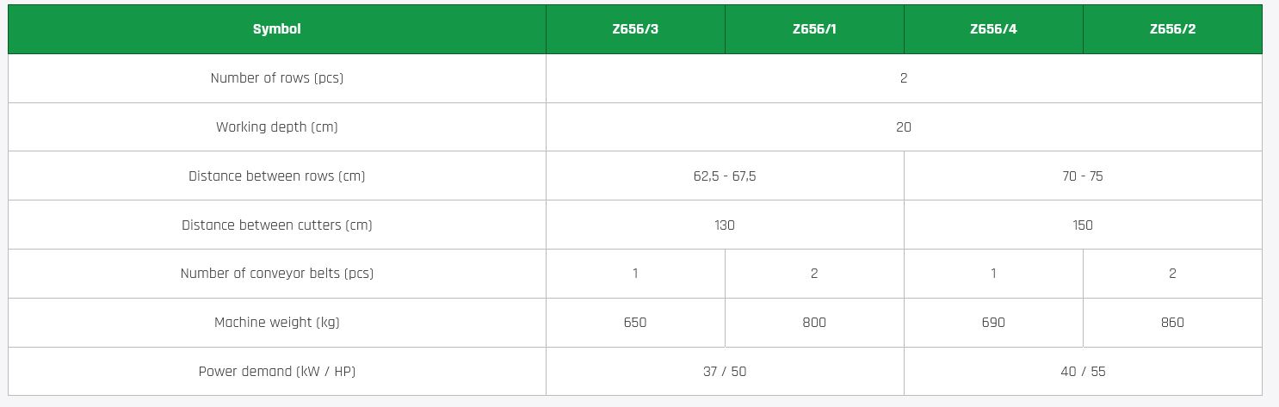Select the 650 machine weight cell
Viewport: 1279px width, 407px height.
coord(635,323)
